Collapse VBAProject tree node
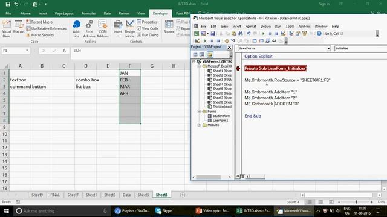Viewport: 387px width, 217px height. [193, 61]
